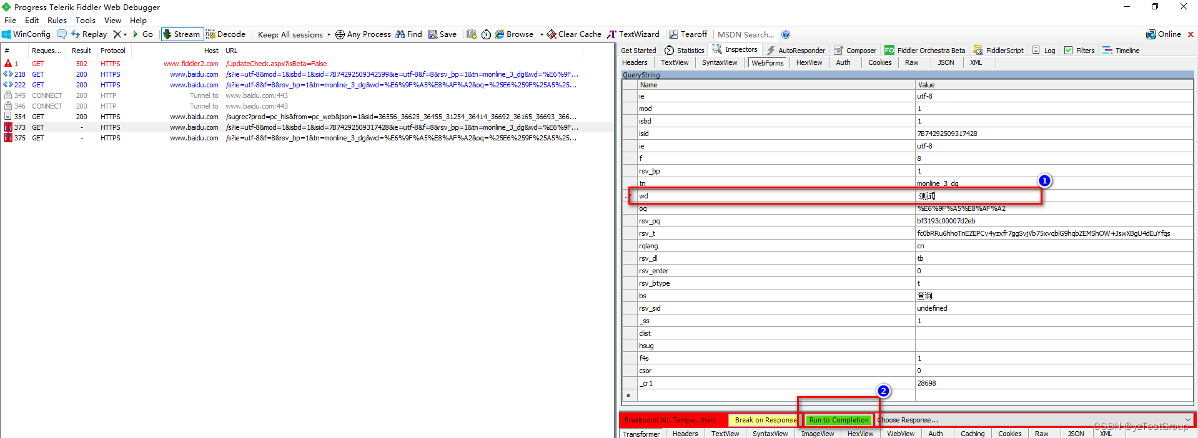1198x438 pixels.
Task: Expand the Browse dropdown arrow
Action: coord(542,34)
